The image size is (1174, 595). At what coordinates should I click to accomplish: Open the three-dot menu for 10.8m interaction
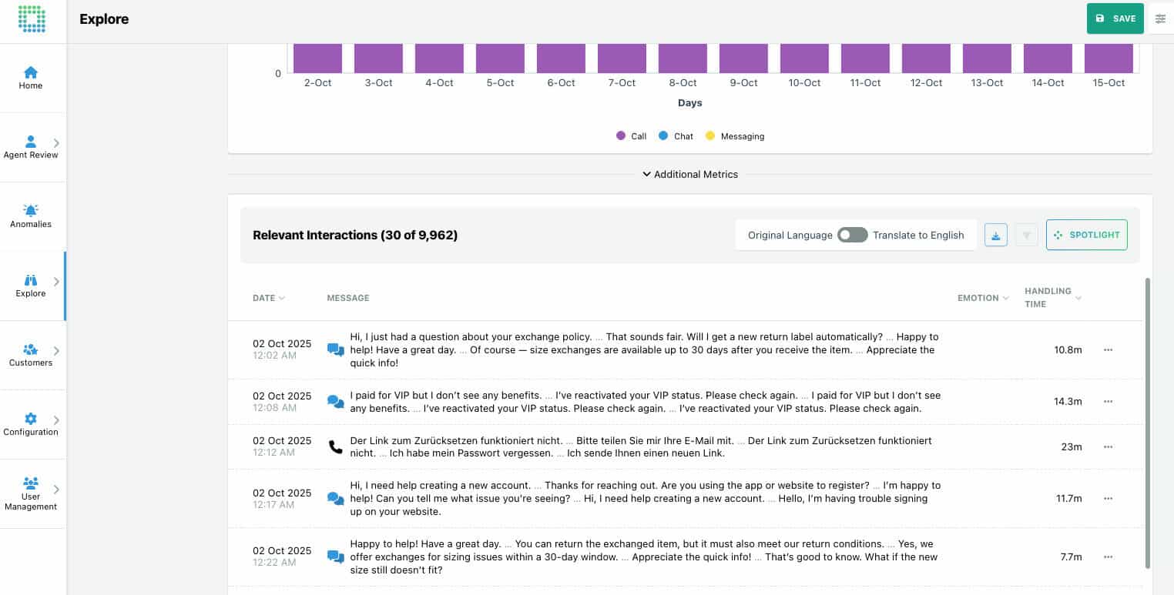[1108, 349]
